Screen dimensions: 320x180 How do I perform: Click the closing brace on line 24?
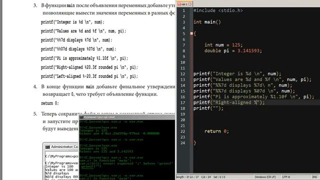click(x=194, y=143)
